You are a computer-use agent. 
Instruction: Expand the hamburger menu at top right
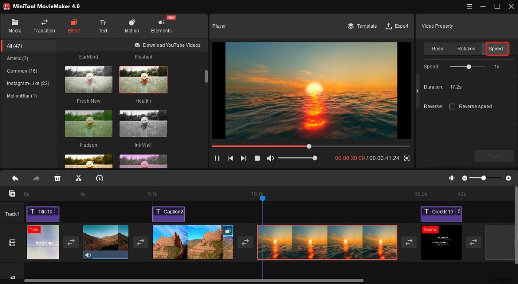click(x=469, y=6)
